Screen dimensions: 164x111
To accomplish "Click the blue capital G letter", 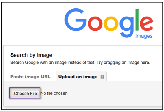I will click(75, 20).
